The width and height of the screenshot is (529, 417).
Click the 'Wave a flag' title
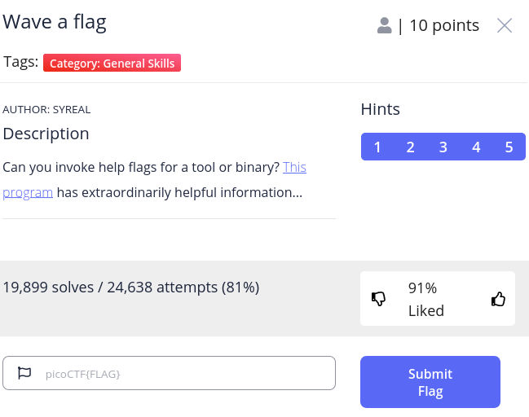55,22
